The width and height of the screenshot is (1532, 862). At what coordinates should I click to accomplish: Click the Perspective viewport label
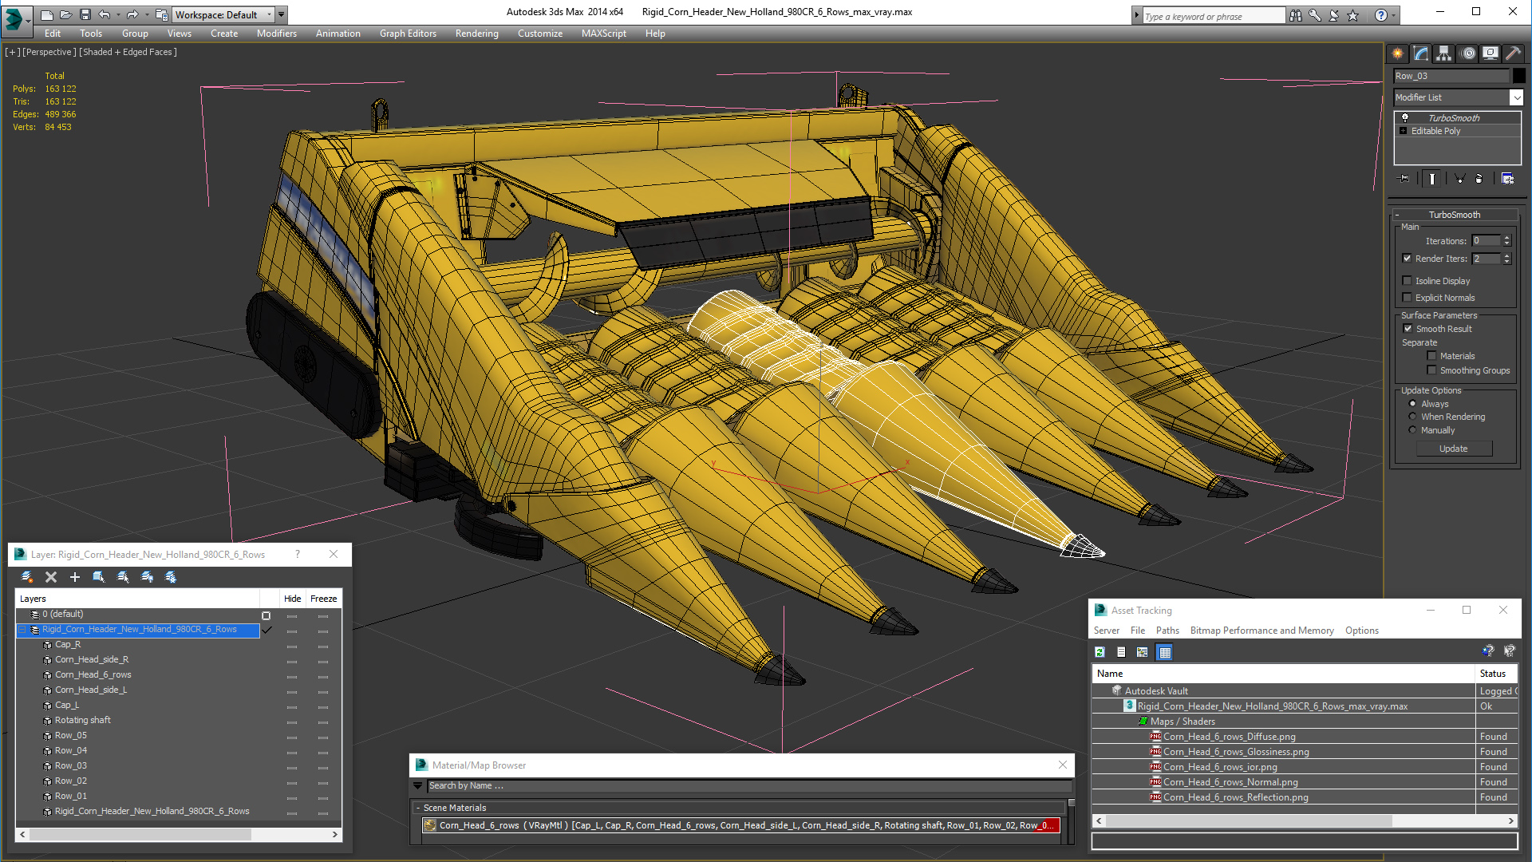pos(49,52)
